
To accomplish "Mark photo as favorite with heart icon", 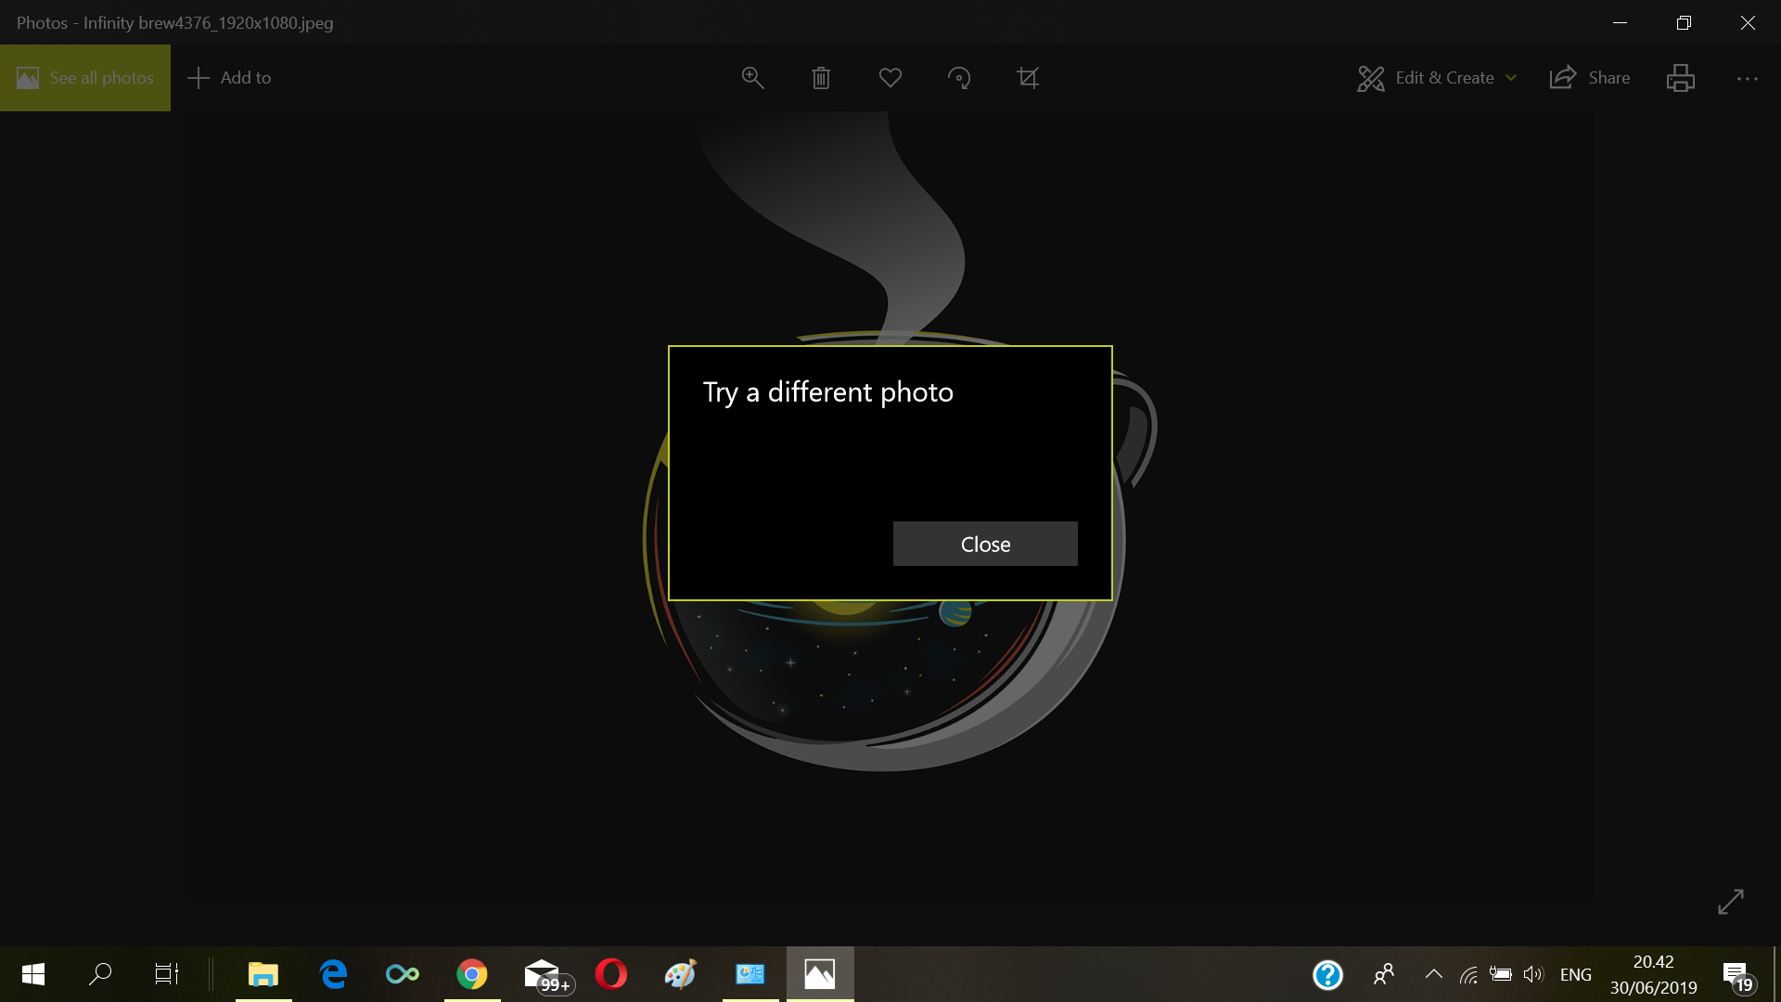I will click(x=890, y=78).
